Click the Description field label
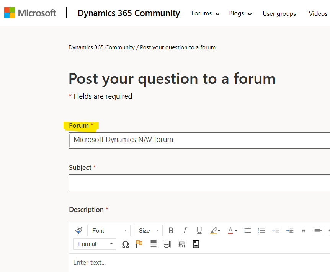330x272 pixels. pyautogui.click(x=86, y=210)
